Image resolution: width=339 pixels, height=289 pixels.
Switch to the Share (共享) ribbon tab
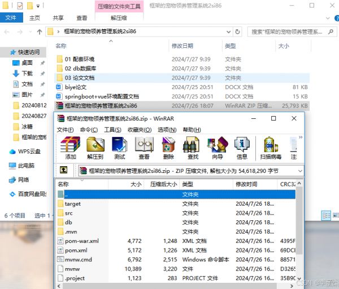(58, 18)
